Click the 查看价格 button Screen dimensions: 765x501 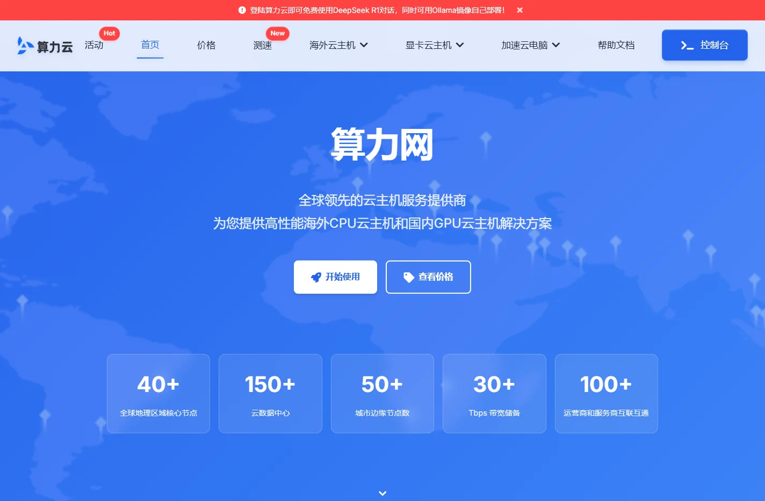(428, 277)
